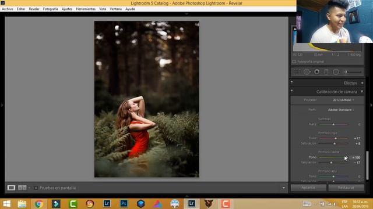Open the orange Camtasia recorder taskbar icon
Viewport: 373px width, 209px height.
pos(226,204)
